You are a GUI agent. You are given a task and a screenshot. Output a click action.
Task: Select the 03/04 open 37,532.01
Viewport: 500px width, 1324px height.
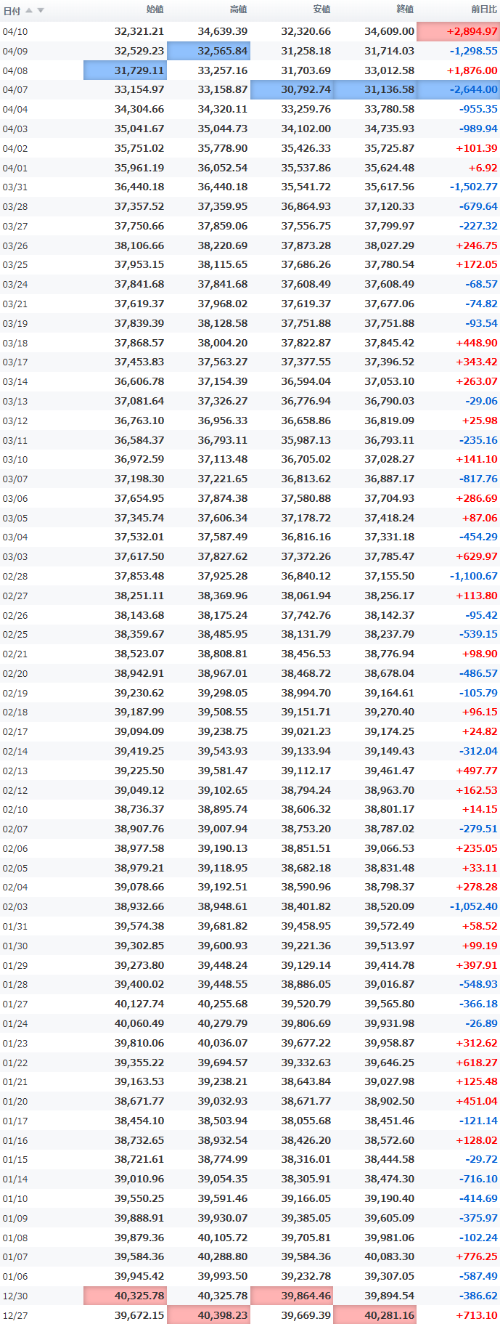pyautogui.click(x=139, y=537)
